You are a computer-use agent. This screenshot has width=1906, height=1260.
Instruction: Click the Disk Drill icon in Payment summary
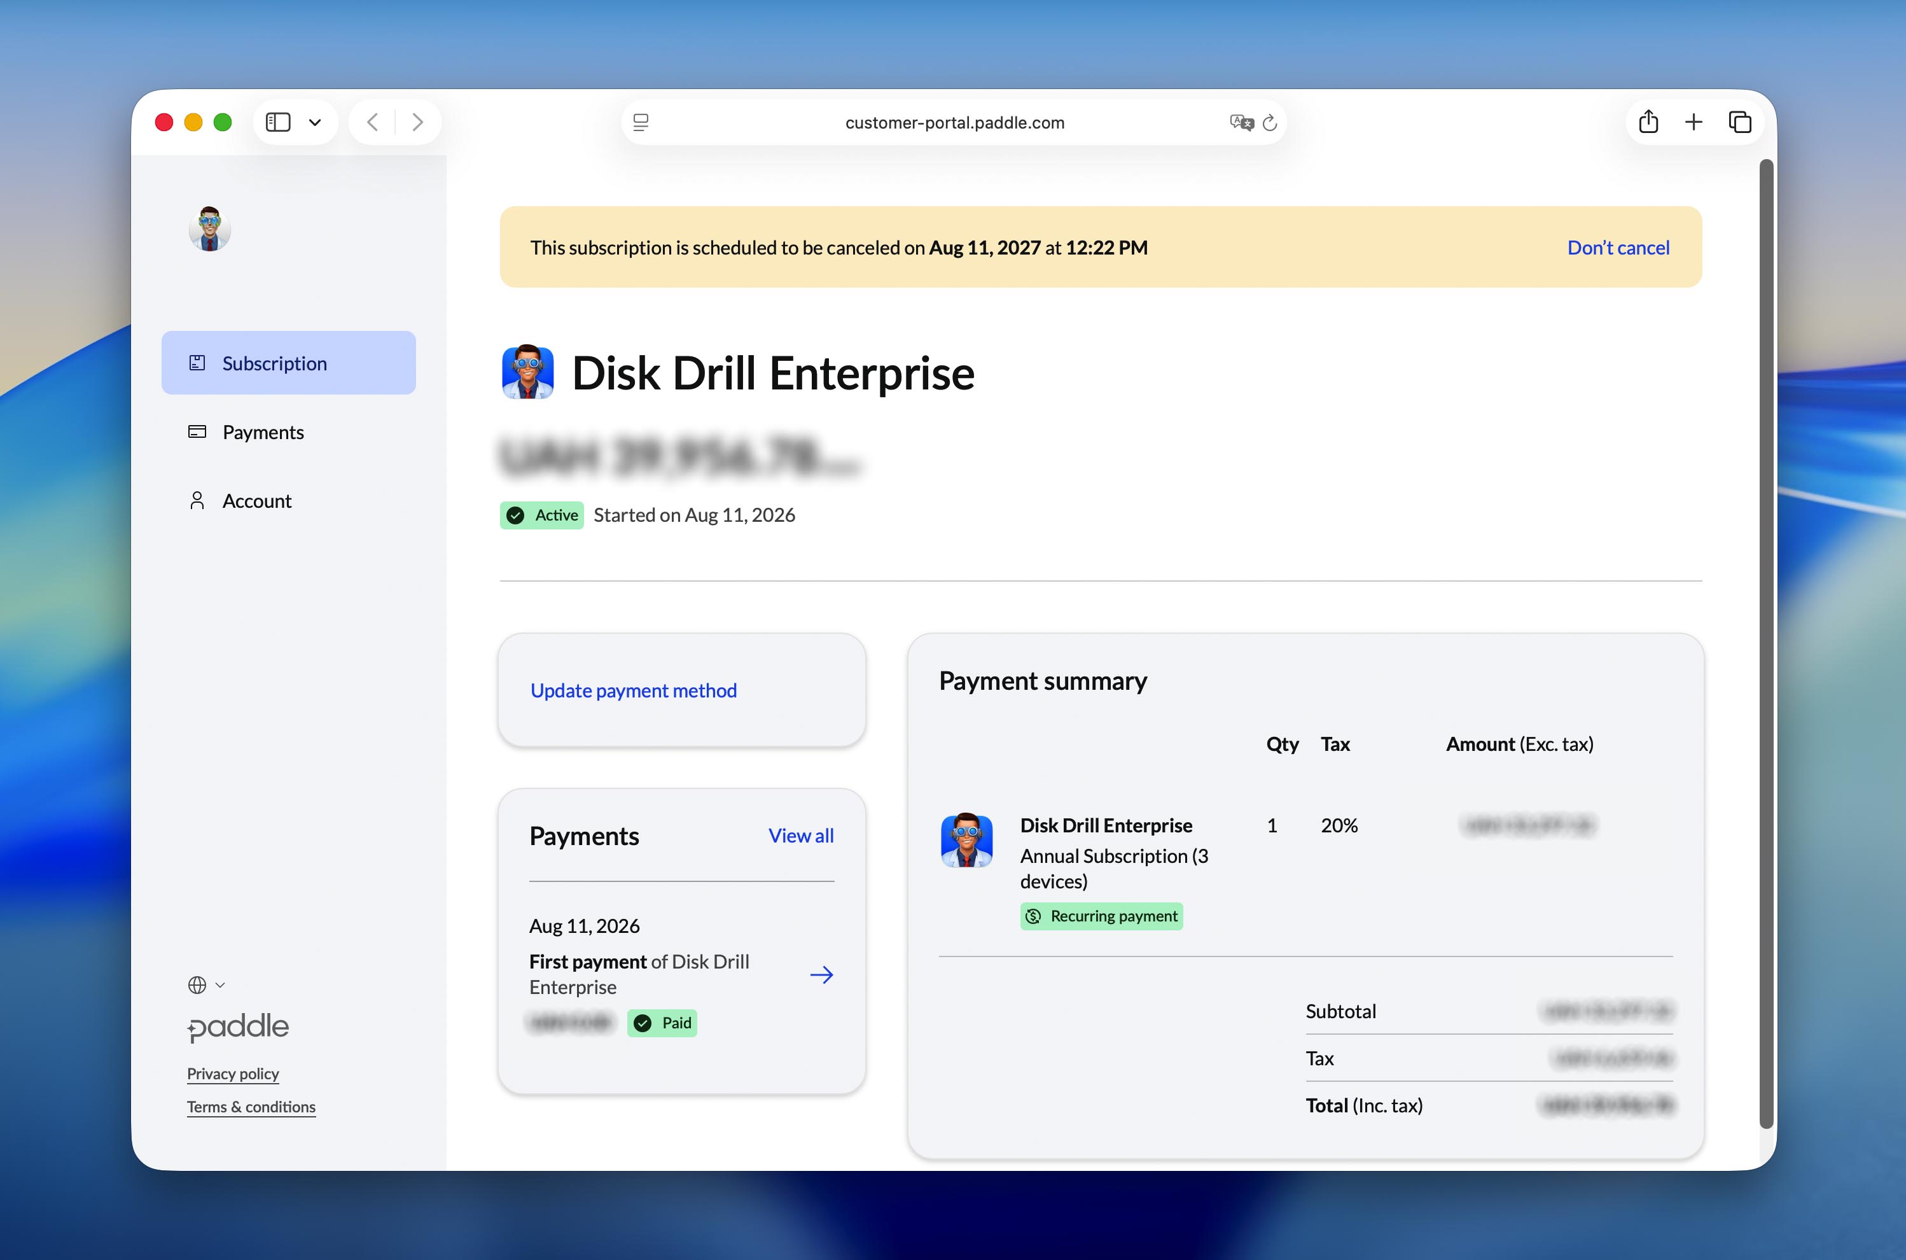click(x=966, y=841)
